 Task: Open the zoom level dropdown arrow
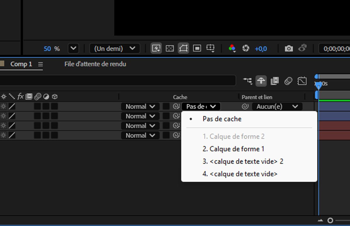(x=73, y=48)
